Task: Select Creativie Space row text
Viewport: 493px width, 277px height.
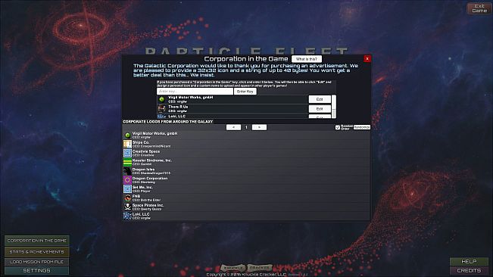Action: tap(146, 153)
